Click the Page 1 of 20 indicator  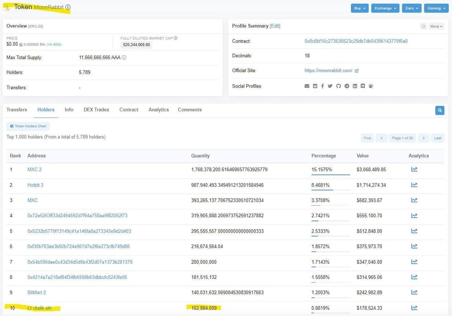pyautogui.click(x=403, y=138)
